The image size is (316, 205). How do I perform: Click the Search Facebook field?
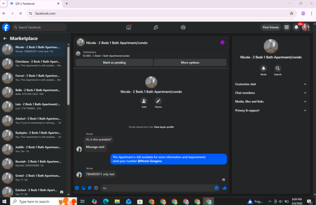click(x=39, y=27)
